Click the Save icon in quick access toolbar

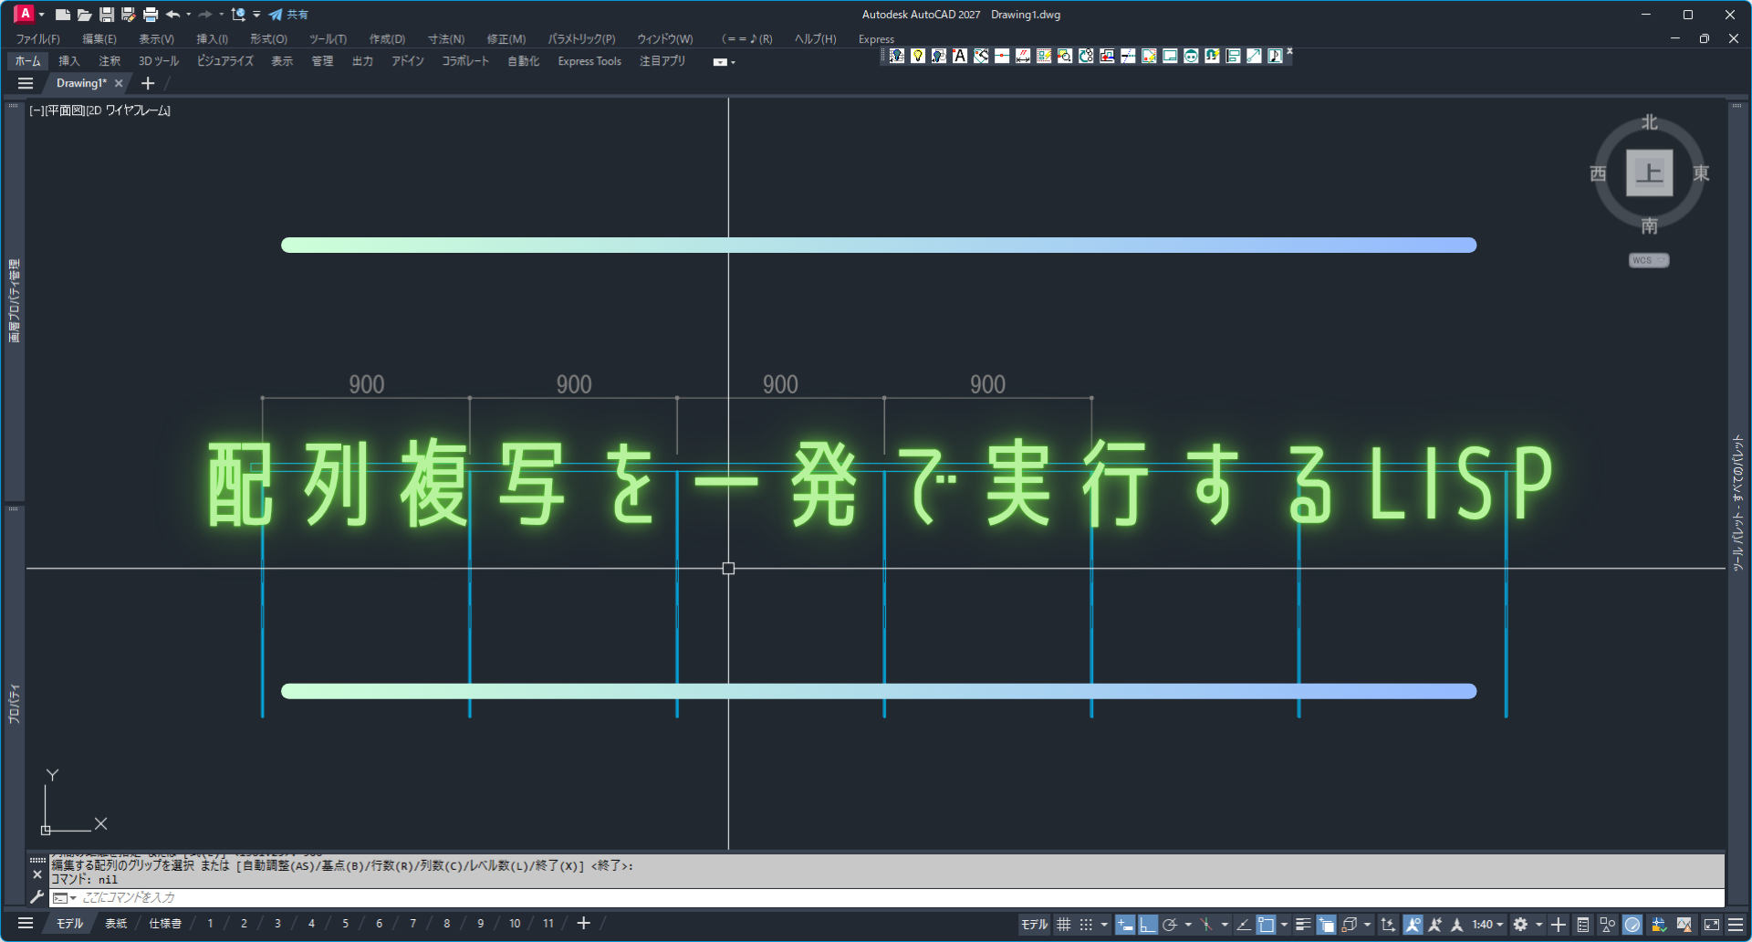coord(107,15)
